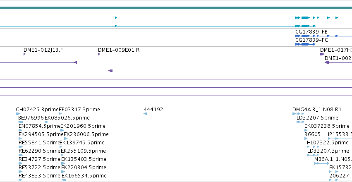Select the BE976996 reverse EST arrow
The image size is (352, 182).
pos(21,122)
